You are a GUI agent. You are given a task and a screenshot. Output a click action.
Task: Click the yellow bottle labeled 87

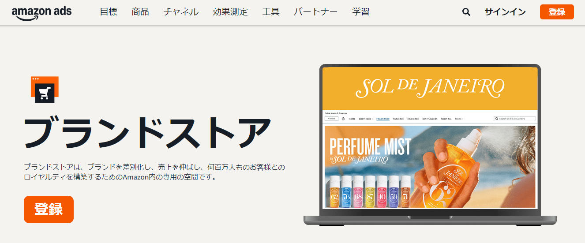click(370, 191)
